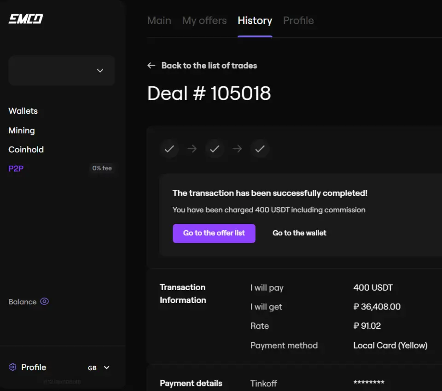This screenshot has width=442, height=391.
Task: Click the chevron next to GB
Action: (x=107, y=368)
